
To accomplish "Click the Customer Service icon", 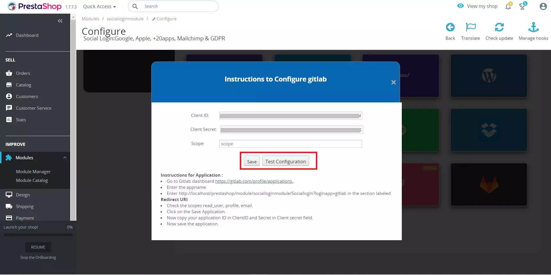I will coord(9,108).
